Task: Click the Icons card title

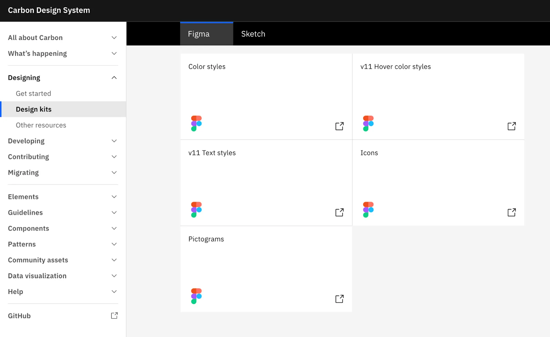Action: [x=369, y=153]
